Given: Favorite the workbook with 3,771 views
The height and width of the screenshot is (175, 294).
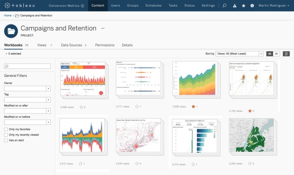Looking at the screenshot, I should (137, 106).
